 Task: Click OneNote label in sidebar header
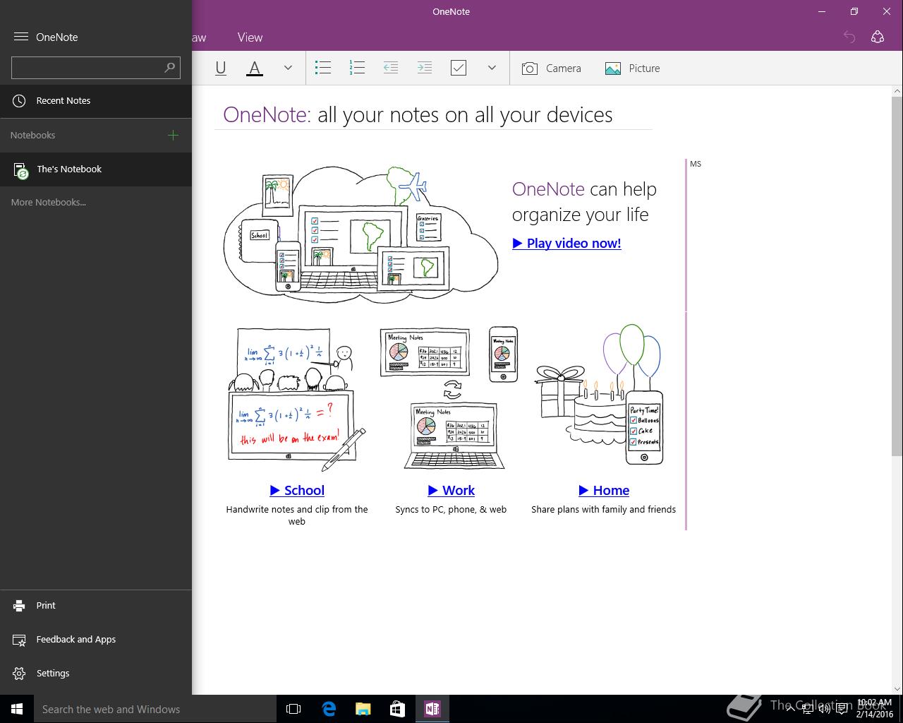coord(57,37)
